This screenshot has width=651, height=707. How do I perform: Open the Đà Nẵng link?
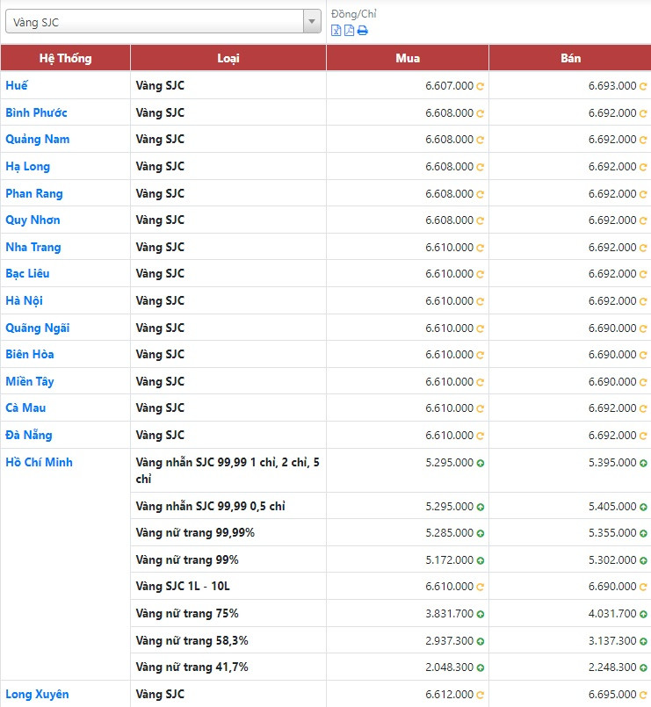(x=29, y=435)
